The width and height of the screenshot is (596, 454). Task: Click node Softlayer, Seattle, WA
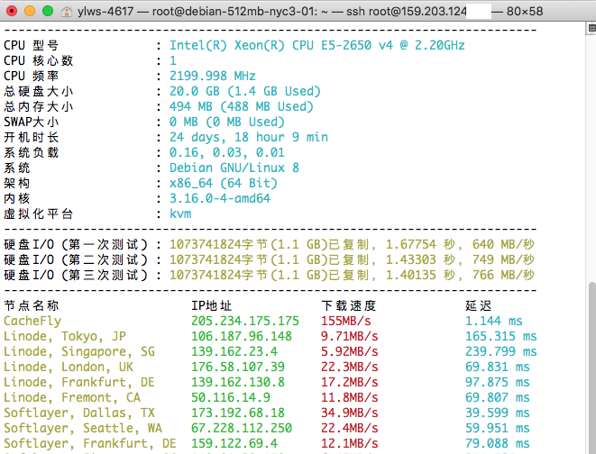[83, 428]
